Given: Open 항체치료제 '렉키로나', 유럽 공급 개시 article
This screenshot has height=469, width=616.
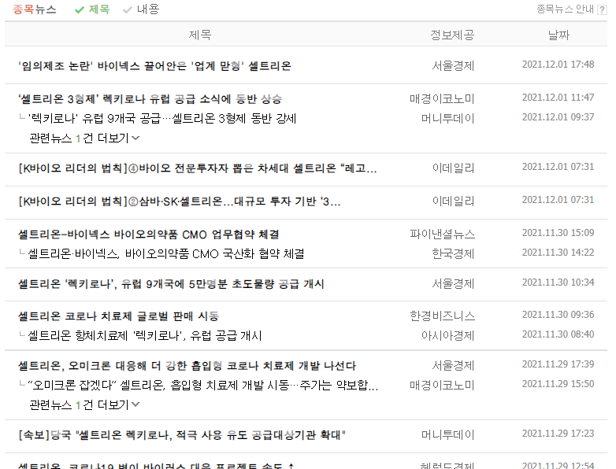Looking at the screenshot, I should pyautogui.click(x=145, y=336).
